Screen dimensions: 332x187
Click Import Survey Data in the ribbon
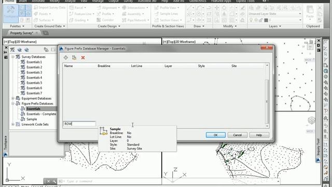click(x=50, y=7)
